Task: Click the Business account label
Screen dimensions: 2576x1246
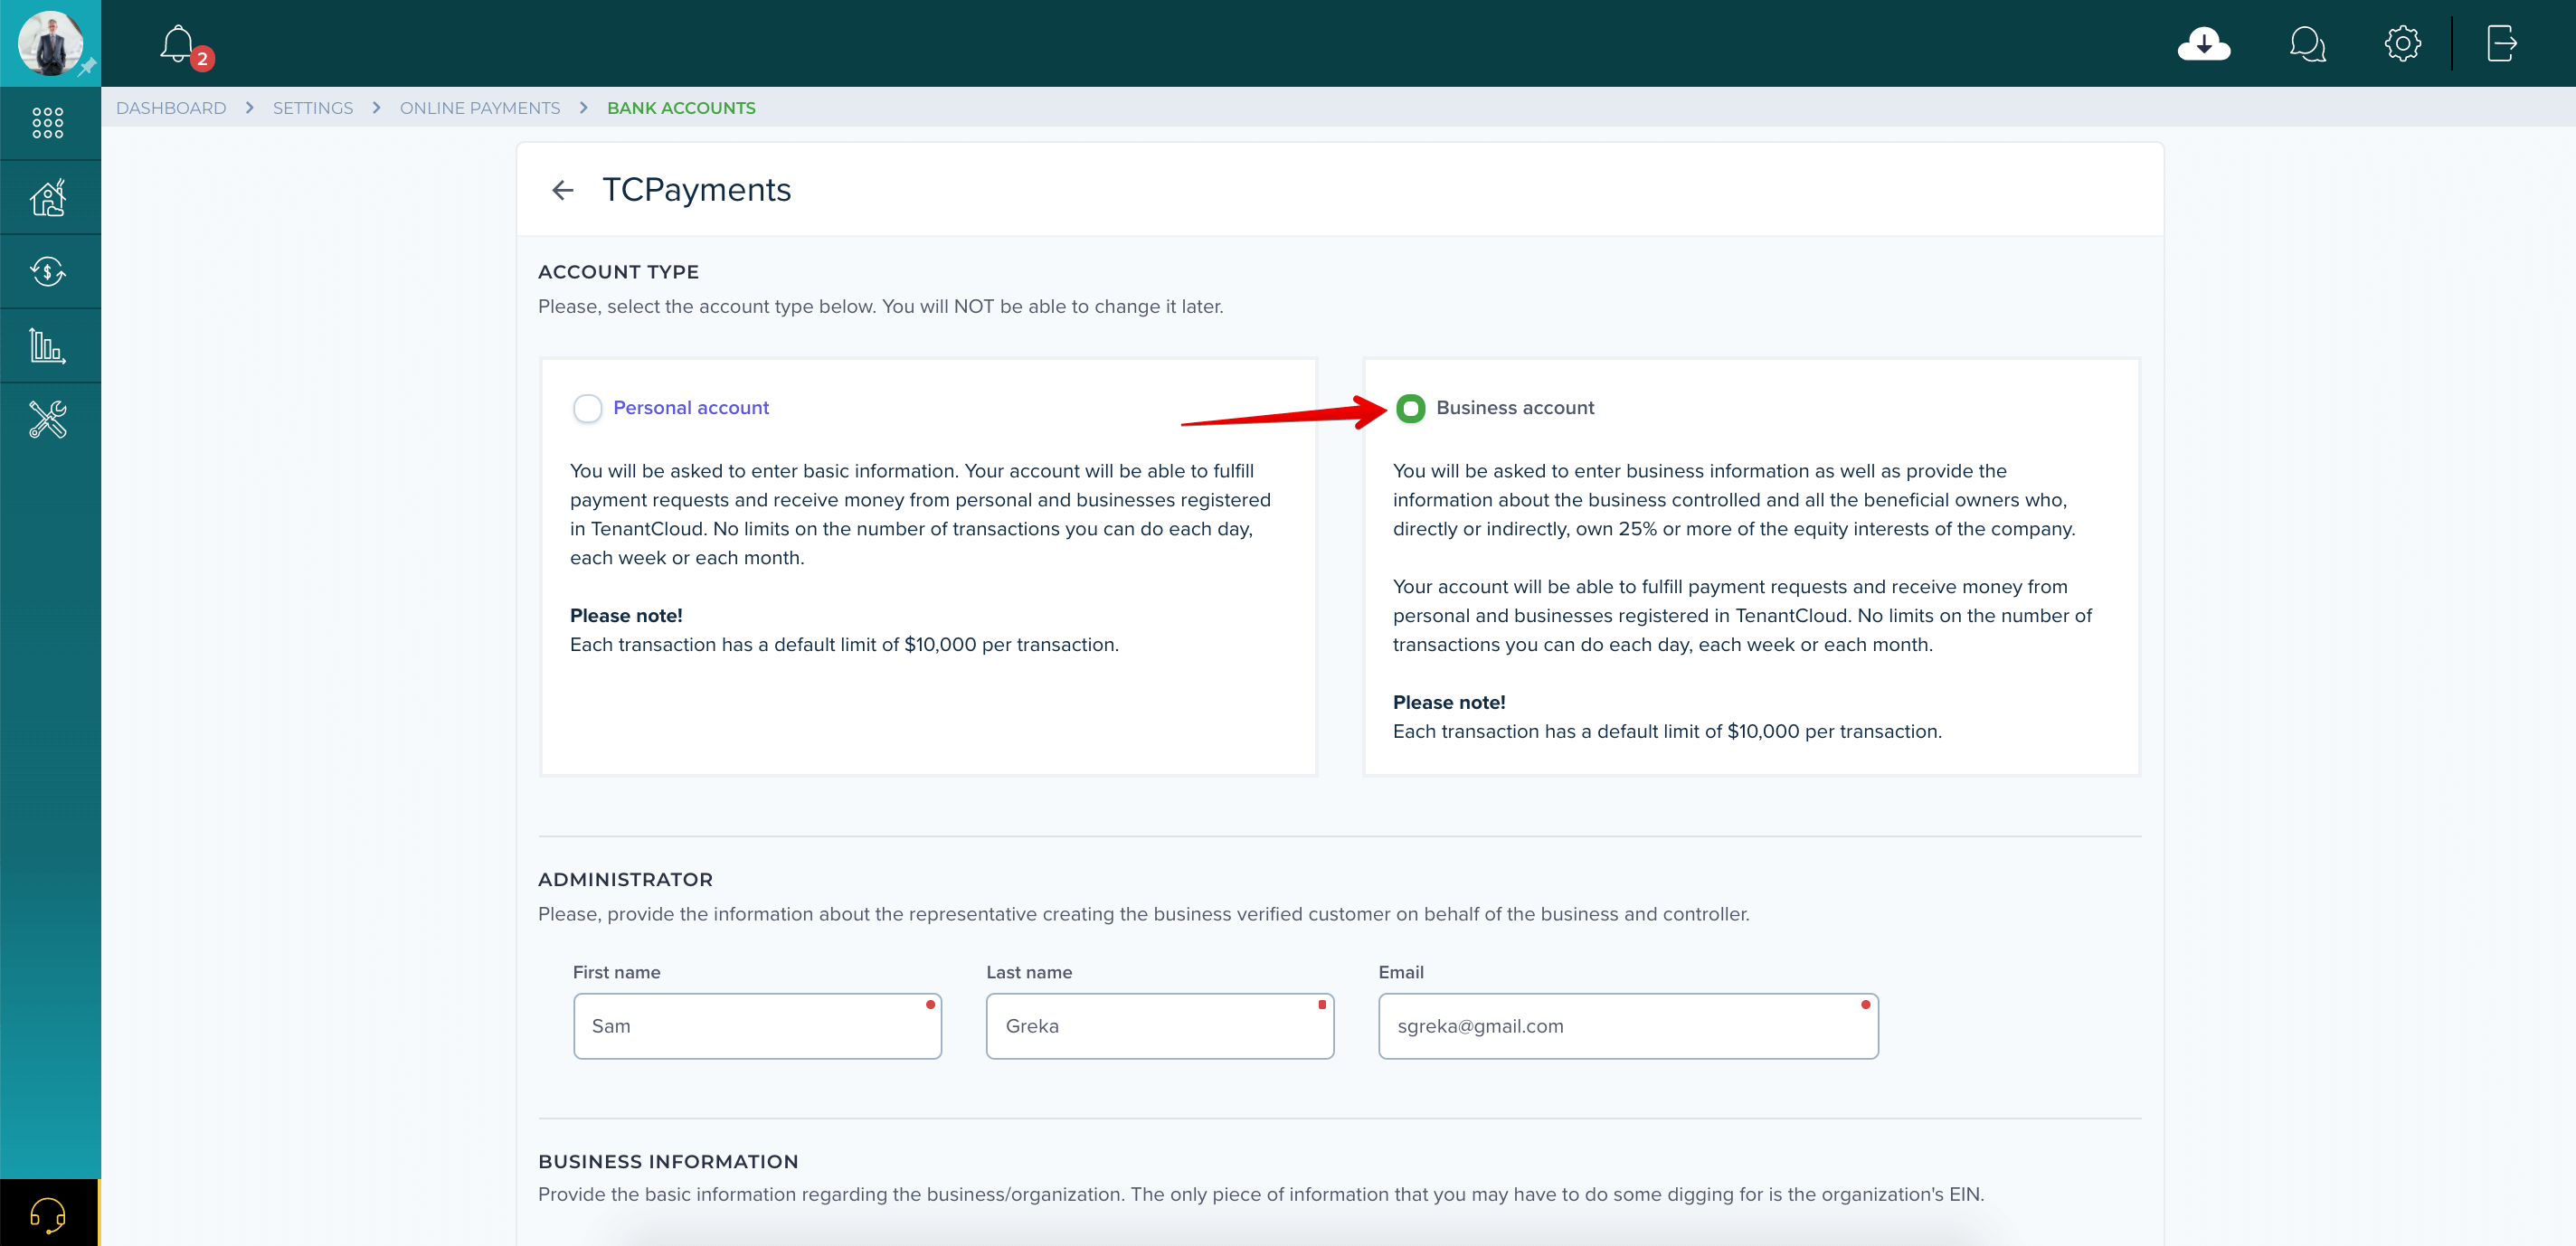Action: (1515, 408)
